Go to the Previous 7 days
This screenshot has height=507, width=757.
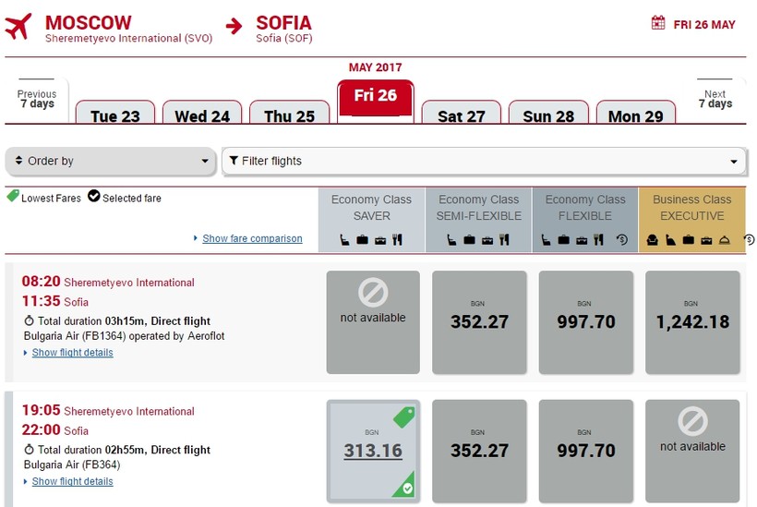tap(37, 99)
